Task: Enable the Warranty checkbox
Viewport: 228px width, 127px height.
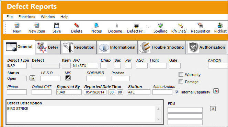Action: click(181, 75)
